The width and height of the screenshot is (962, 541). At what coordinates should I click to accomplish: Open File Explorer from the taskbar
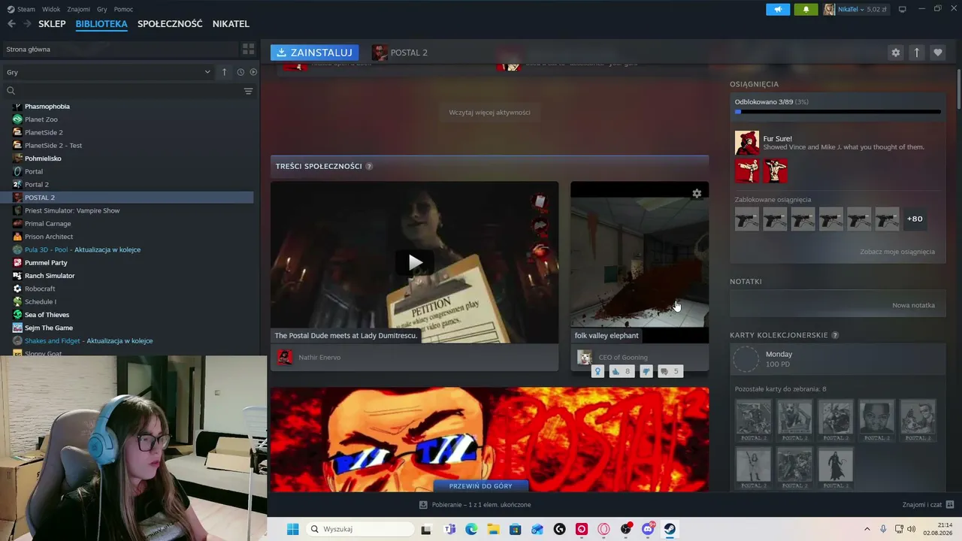pyautogui.click(x=494, y=529)
